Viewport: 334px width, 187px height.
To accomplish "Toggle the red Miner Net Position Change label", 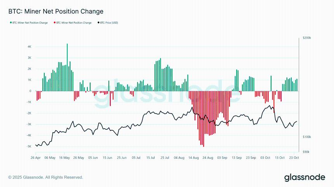I will tap(74, 23).
